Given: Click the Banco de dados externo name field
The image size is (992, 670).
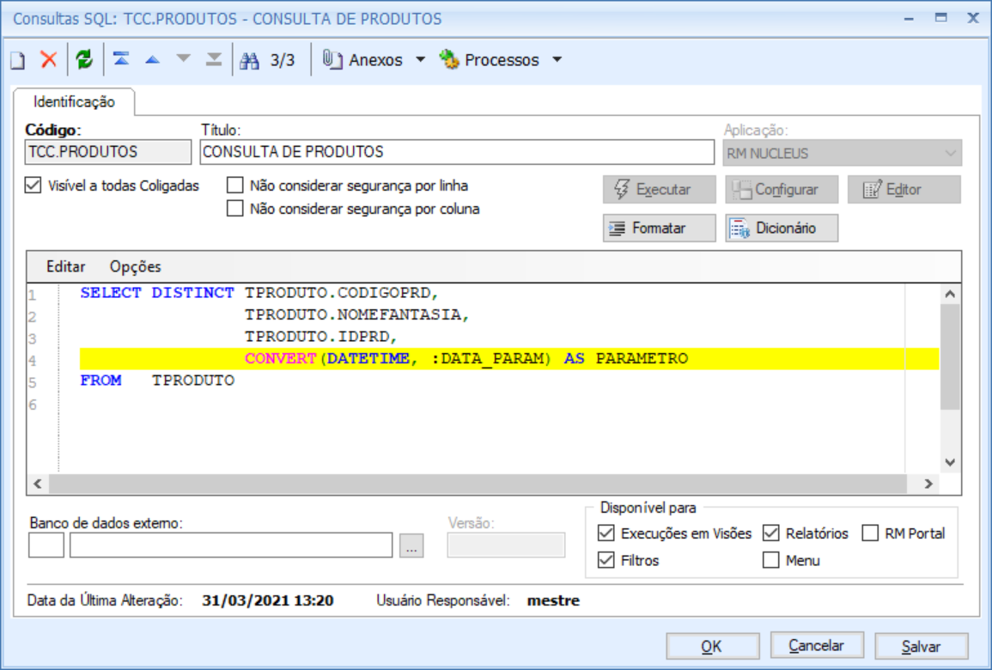Looking at the screenshot, I should pyautogui.click(x=231, y=545).
